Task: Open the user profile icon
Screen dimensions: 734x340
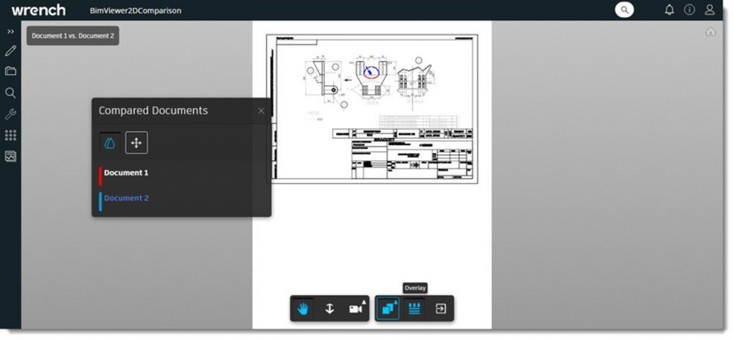Action: (x=710, y=10)
